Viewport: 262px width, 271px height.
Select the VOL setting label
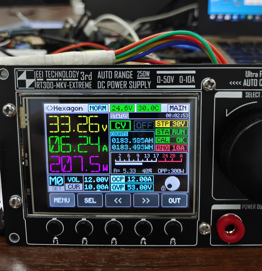coord(74,180)
